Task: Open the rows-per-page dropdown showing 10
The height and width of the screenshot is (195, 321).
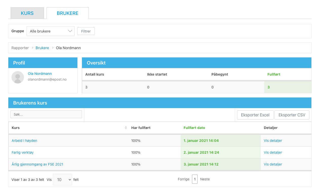Action: (62, 180)
